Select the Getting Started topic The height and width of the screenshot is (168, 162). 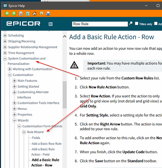point(28,87)
